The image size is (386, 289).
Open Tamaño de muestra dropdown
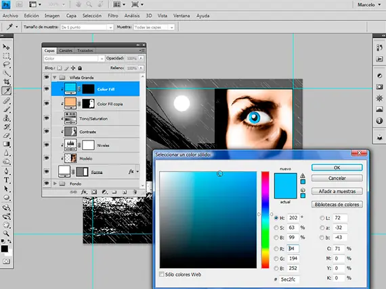pyautogui.click(x=87, y=27)
